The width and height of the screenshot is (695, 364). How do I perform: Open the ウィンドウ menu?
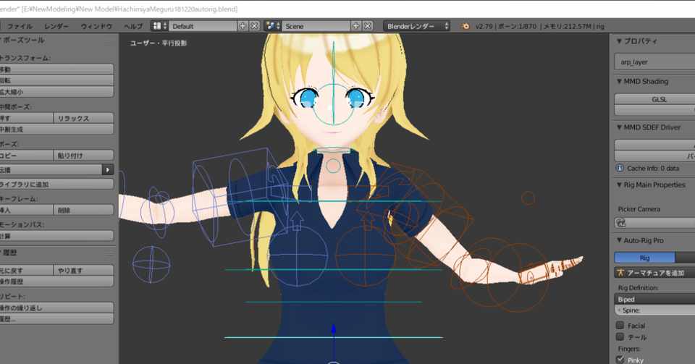(x=96, y=27)
